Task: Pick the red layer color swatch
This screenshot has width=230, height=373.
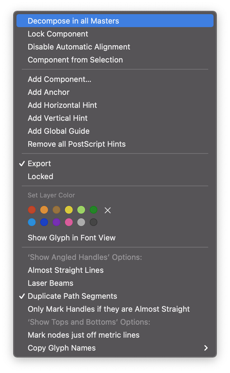Action: pyautogui.click(x=32, y=210)
